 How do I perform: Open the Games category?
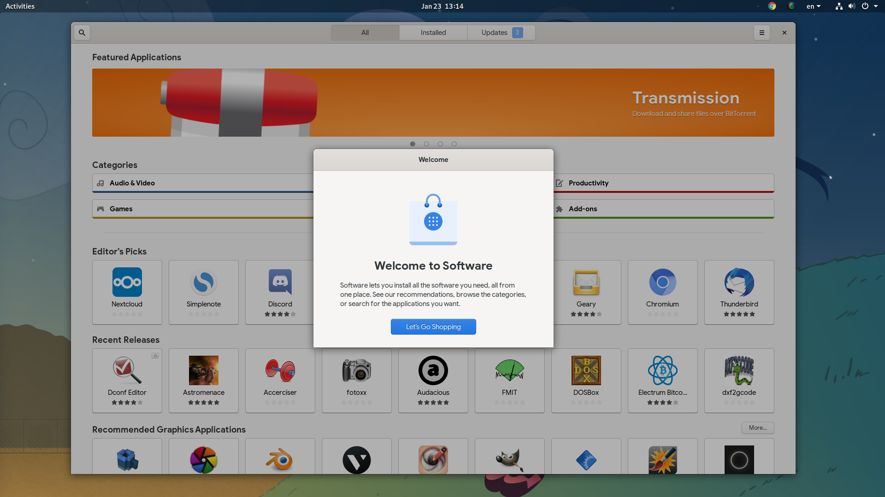(203, 209)
